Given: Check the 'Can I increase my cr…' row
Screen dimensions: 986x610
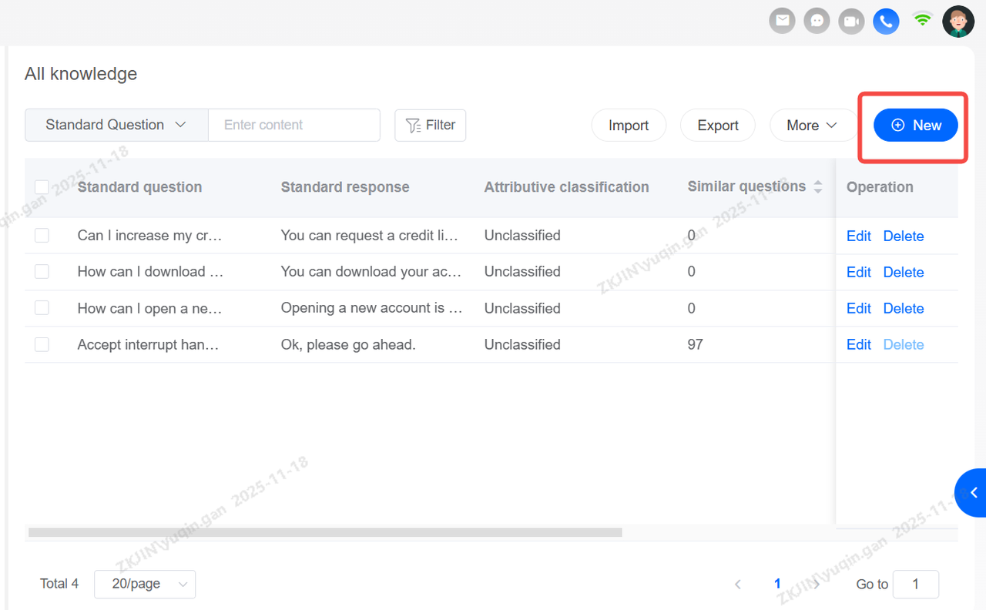Looking at the screenshot, I should point(42,236).
